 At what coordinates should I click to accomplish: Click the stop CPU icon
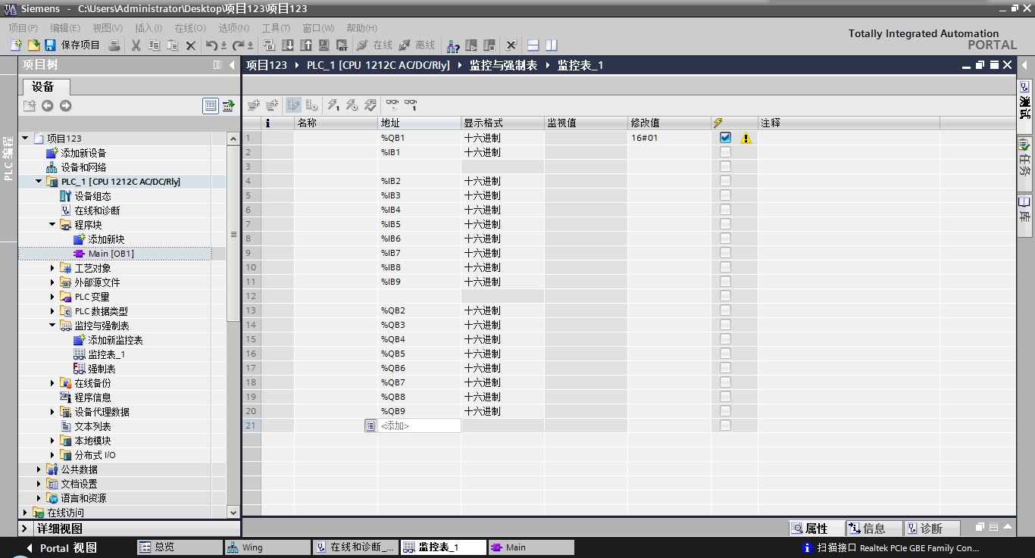tap(489, 45)
